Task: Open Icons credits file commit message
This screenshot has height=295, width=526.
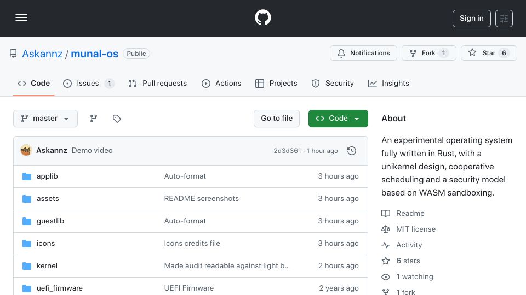Action: 192,244
